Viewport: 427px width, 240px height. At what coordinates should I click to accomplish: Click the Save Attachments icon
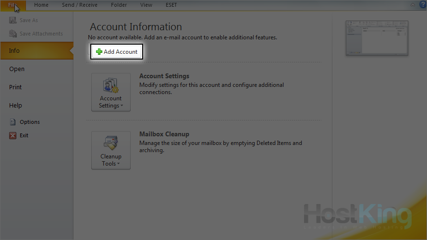pos(13,34)
